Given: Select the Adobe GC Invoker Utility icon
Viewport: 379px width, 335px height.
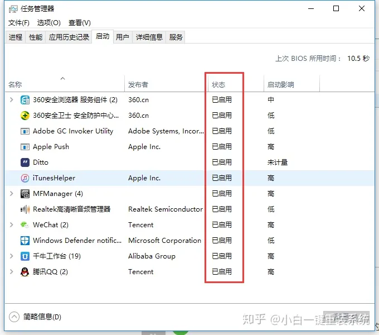Looking at the screenshot, I should (25, 131).
